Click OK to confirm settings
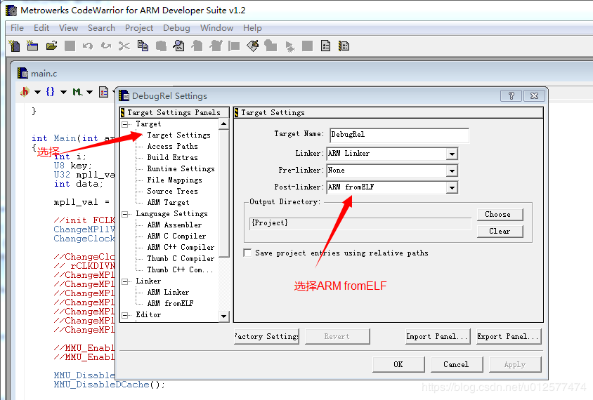 click(x=398, y=364)
